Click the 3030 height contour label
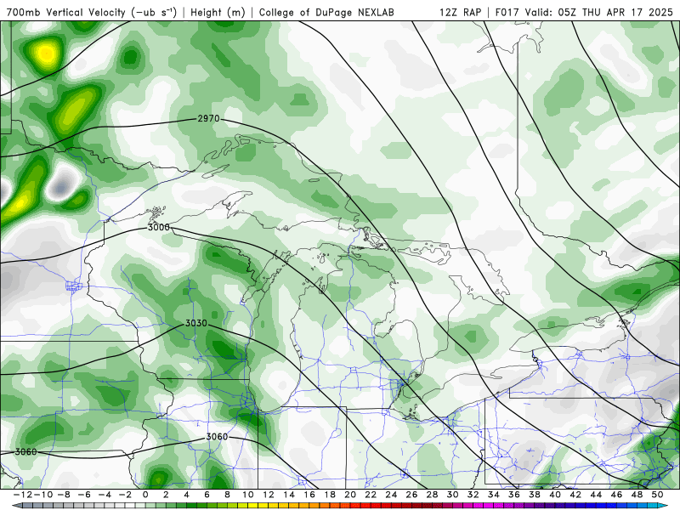Viewport: 680px width, 510px height. tap(196, 323)
